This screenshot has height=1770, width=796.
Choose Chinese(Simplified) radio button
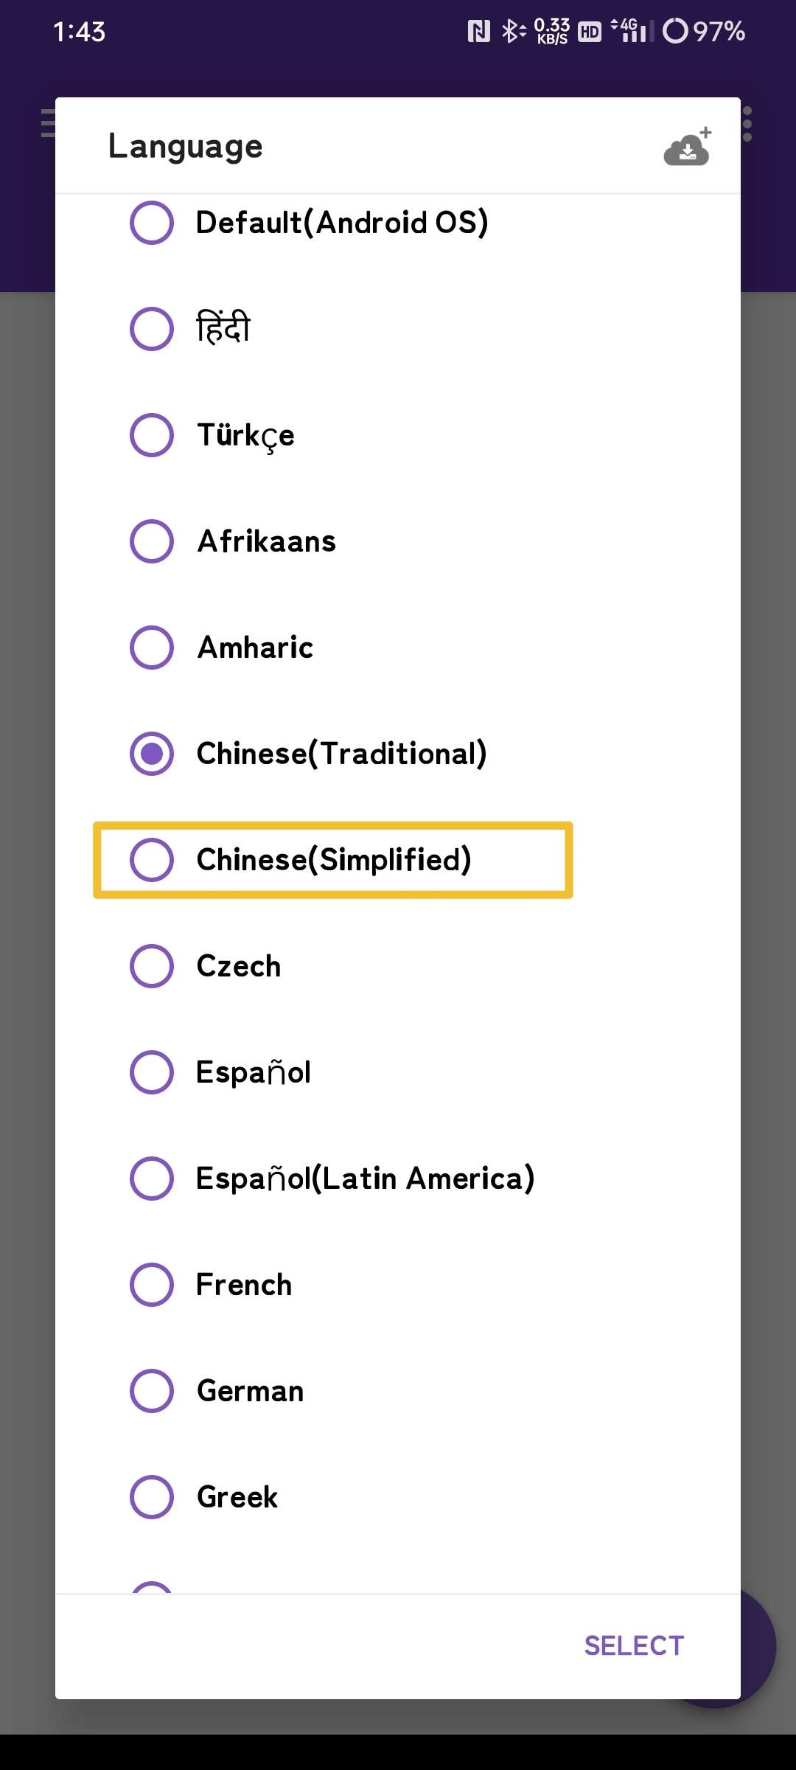(x=152, y=860)
